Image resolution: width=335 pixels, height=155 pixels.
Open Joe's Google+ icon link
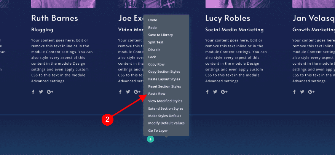137,92
